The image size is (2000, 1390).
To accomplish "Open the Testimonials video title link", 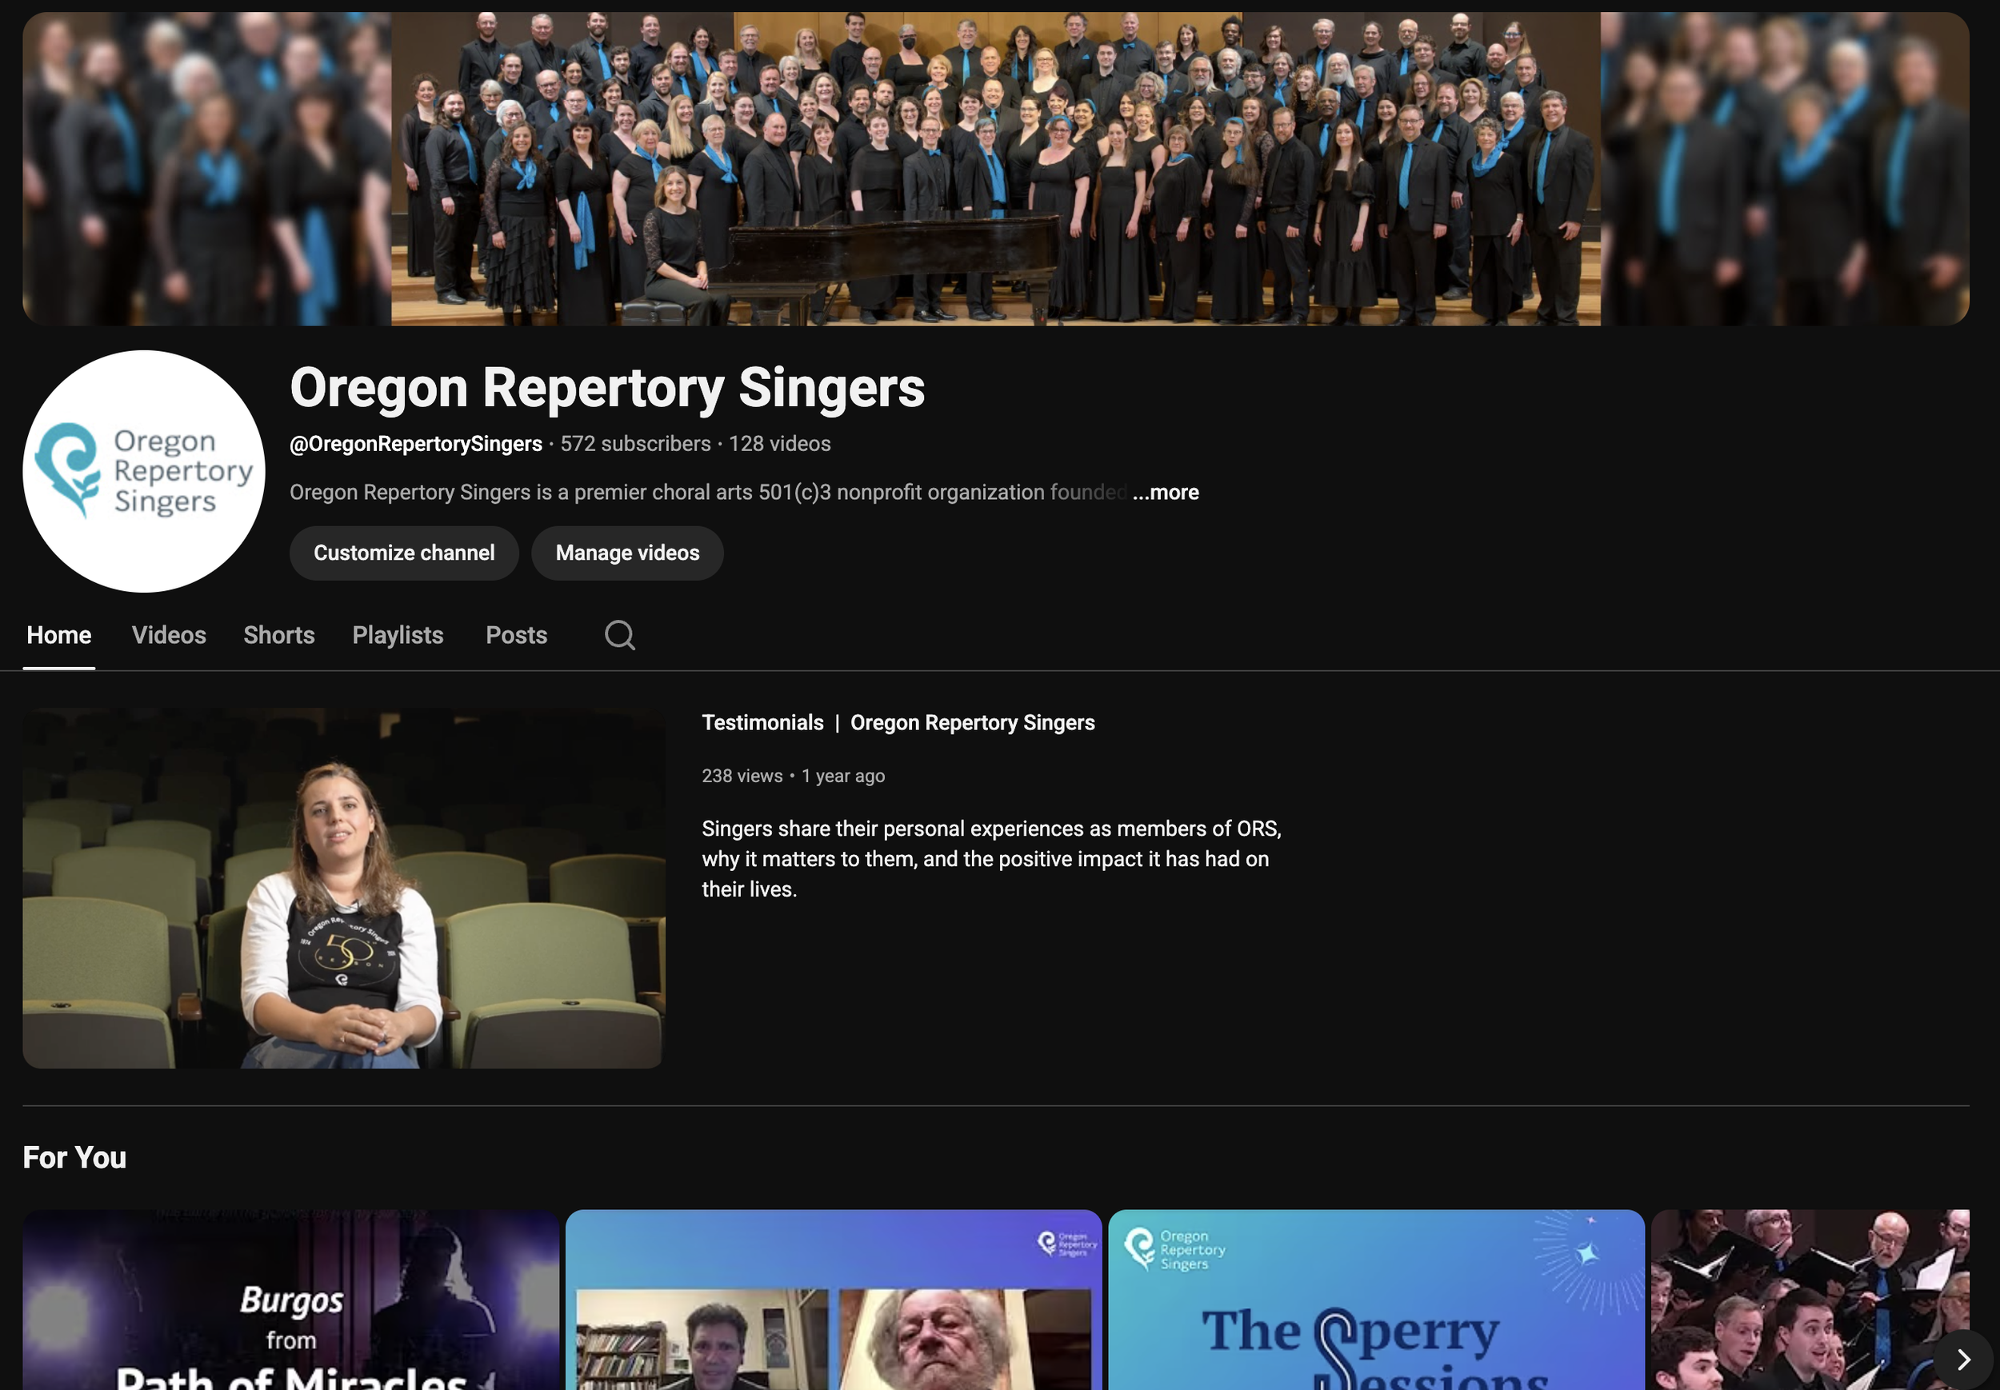I will (898, 723).
